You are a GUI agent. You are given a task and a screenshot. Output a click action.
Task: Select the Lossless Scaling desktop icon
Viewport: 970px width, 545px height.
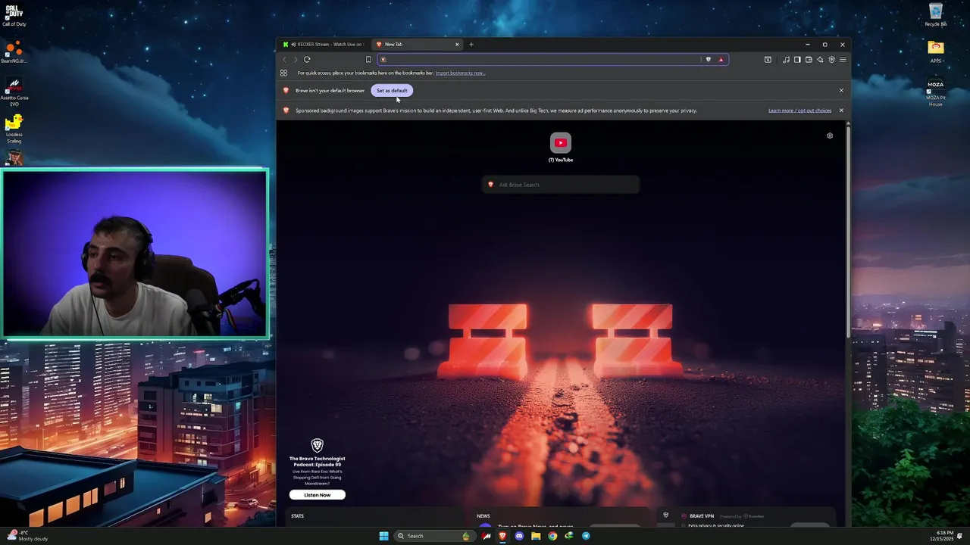coord(14,129)
